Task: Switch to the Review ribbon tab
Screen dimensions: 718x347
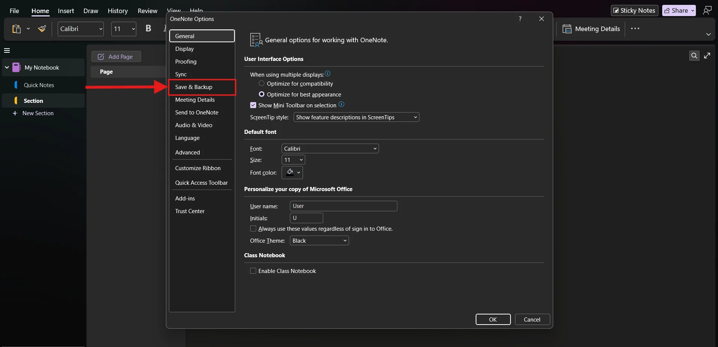Action: click(147, 11)
